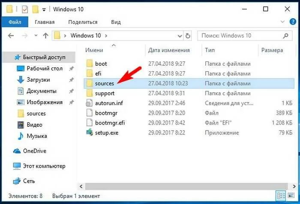300x204 pixels.
Task: Open the blue Help question mark icon
Action: click(x=293, y=22)
